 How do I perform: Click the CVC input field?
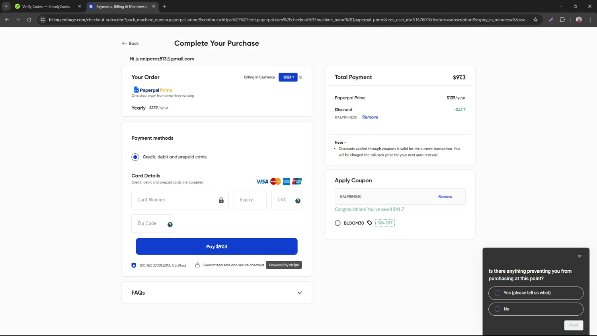coord(287,200)
